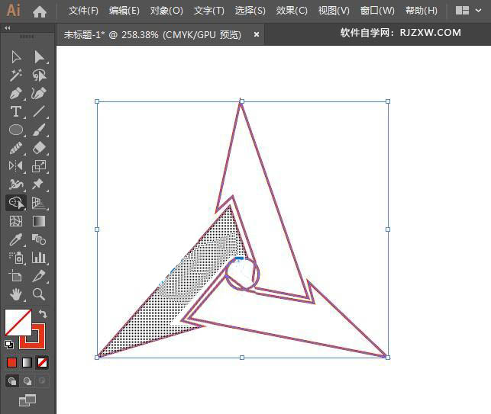The width and height of the screenshot is (491, 414).
Task: Enable Draw Inside mode
Action: (x=42, y=381)
